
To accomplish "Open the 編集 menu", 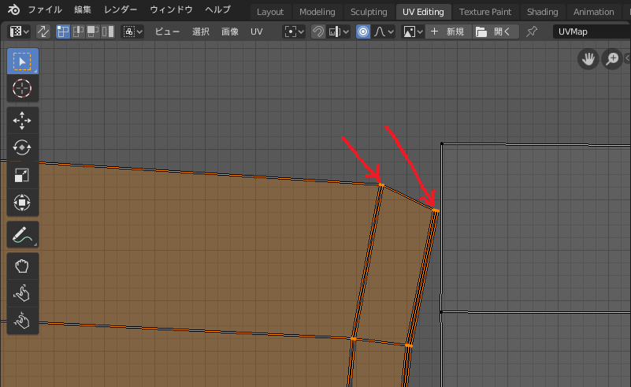I will pyautogui.click(x=83, y=9).
